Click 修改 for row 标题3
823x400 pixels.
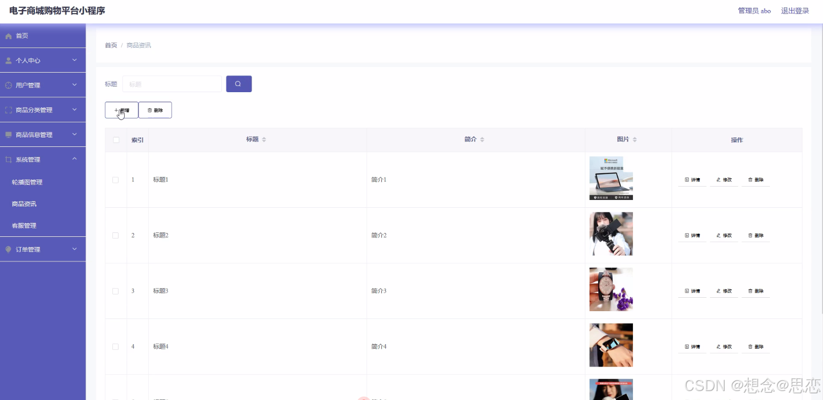click(724, 291)
